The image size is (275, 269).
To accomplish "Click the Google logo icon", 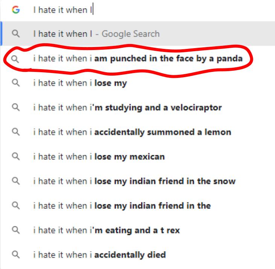I will [15, 10].
